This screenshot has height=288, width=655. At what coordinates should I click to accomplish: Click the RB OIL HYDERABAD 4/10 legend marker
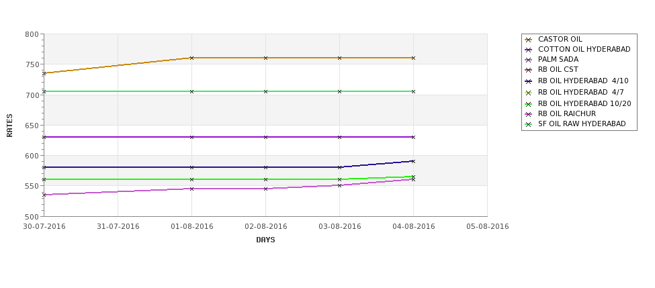click(x=528, y=81)
